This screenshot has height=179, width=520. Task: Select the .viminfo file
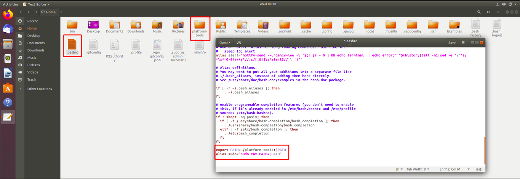point(200,46)
